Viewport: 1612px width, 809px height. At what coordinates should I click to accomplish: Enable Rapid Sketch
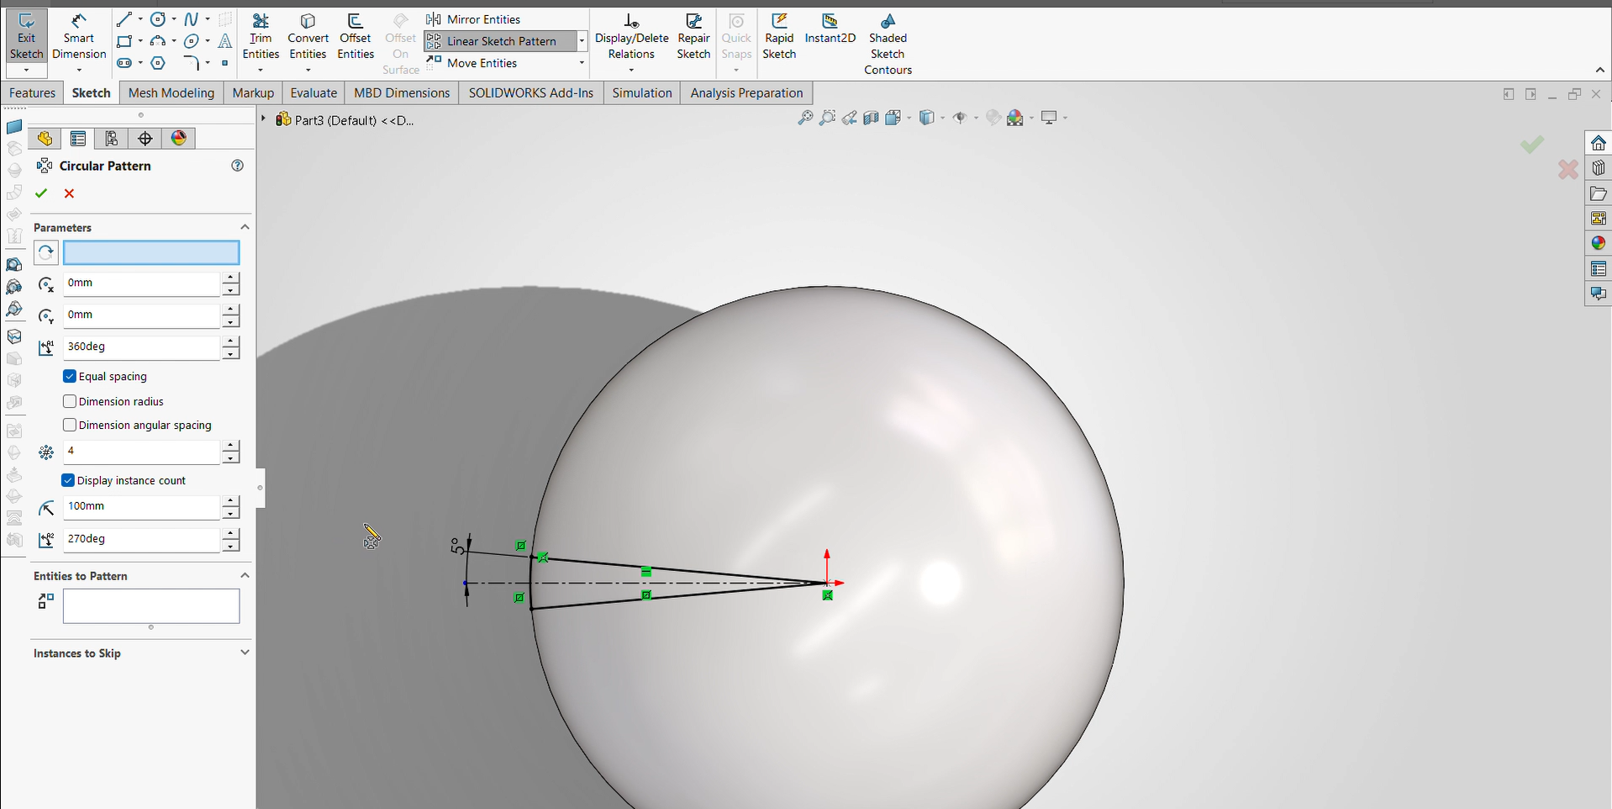[x=779, y=37]
